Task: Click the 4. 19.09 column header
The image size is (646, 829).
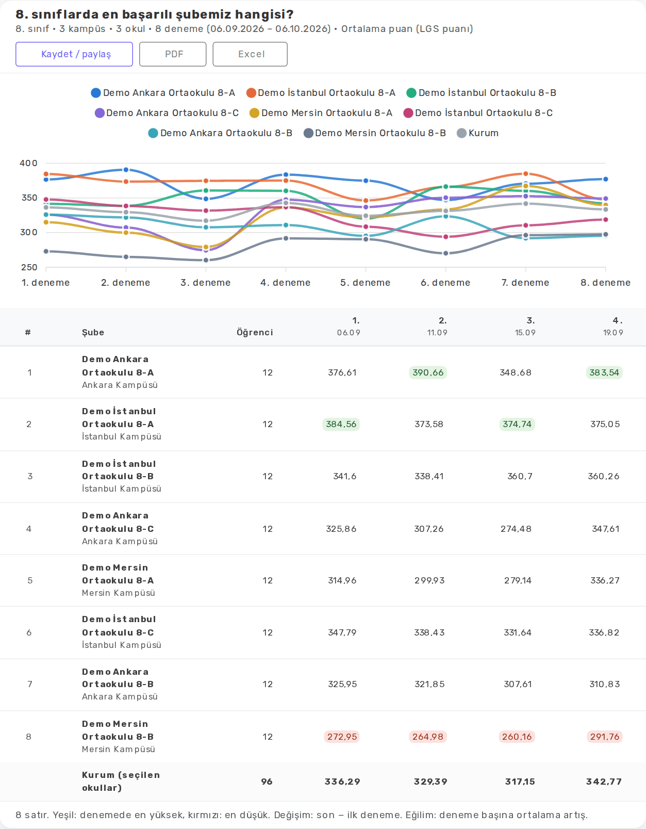Action: pyautogui.click(x=614, y=327)
